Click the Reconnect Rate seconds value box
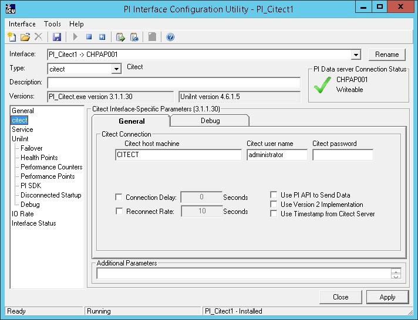Screen dimensions: 418x320 (x=202, y=211)
